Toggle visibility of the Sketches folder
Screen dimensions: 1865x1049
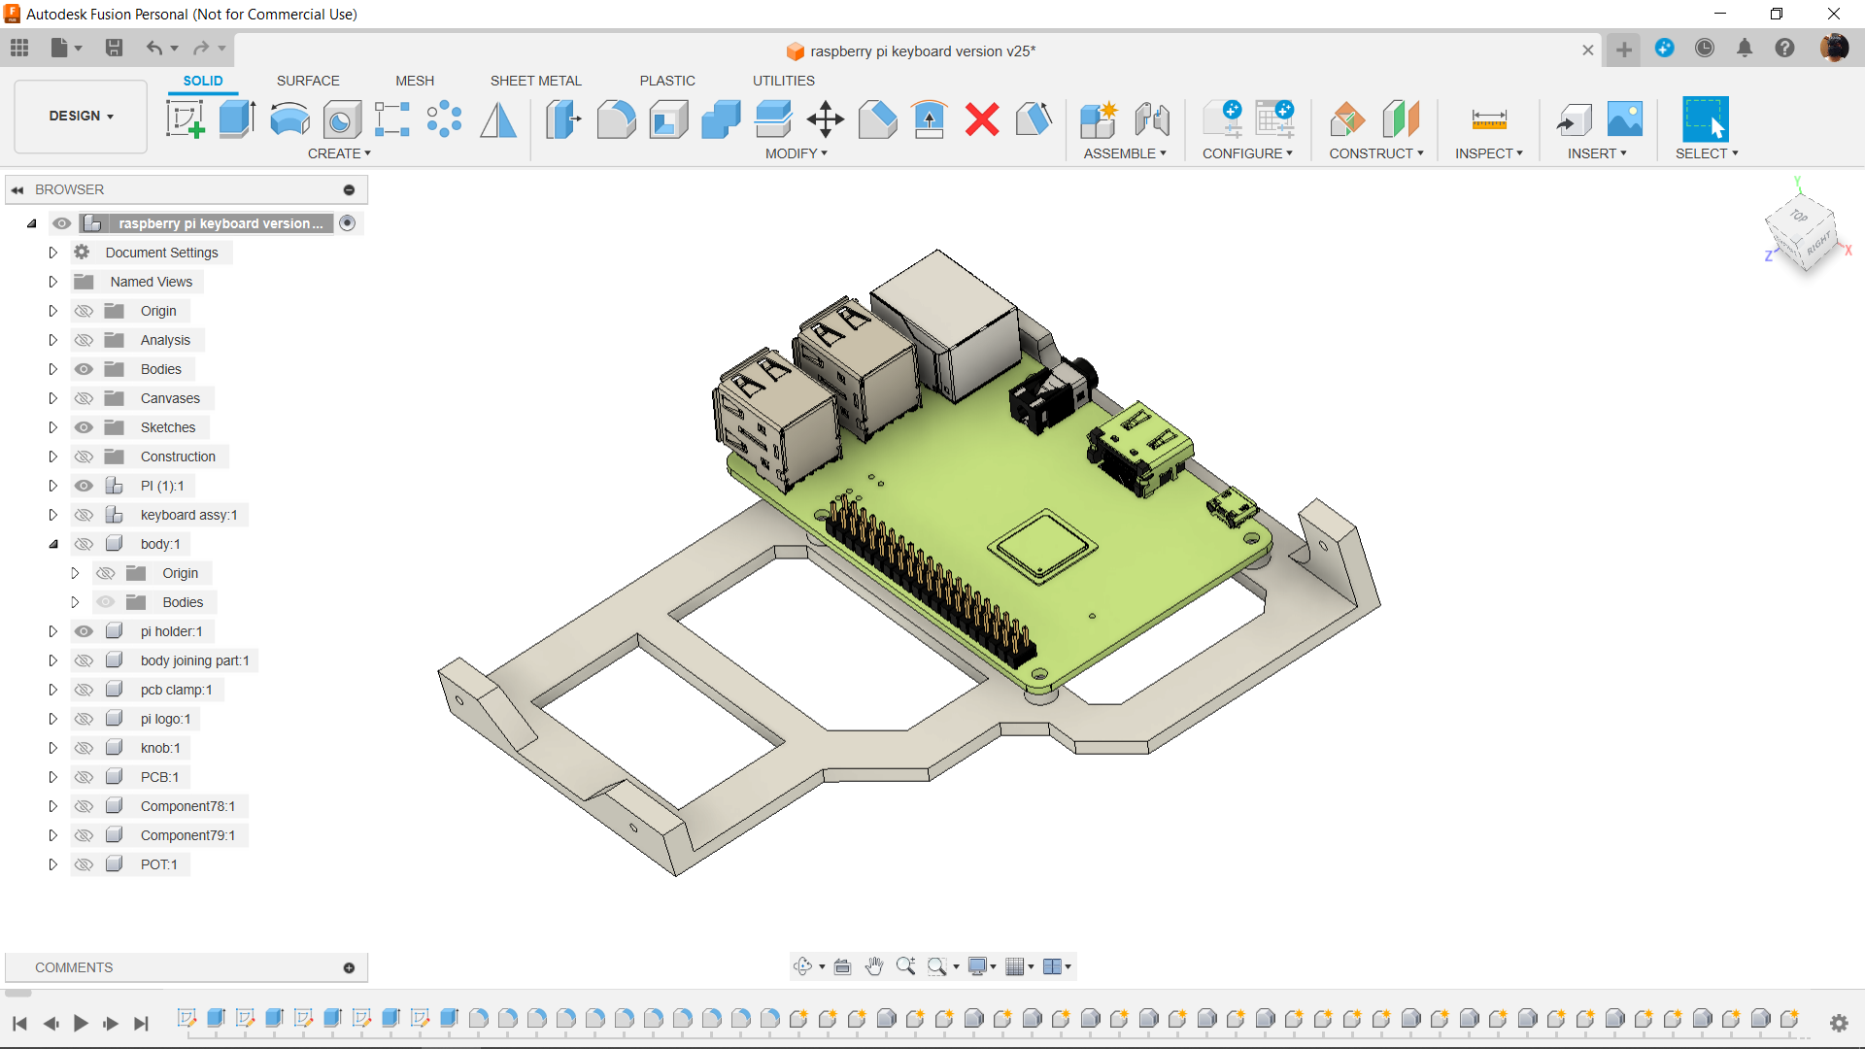(x=85, y=427)
